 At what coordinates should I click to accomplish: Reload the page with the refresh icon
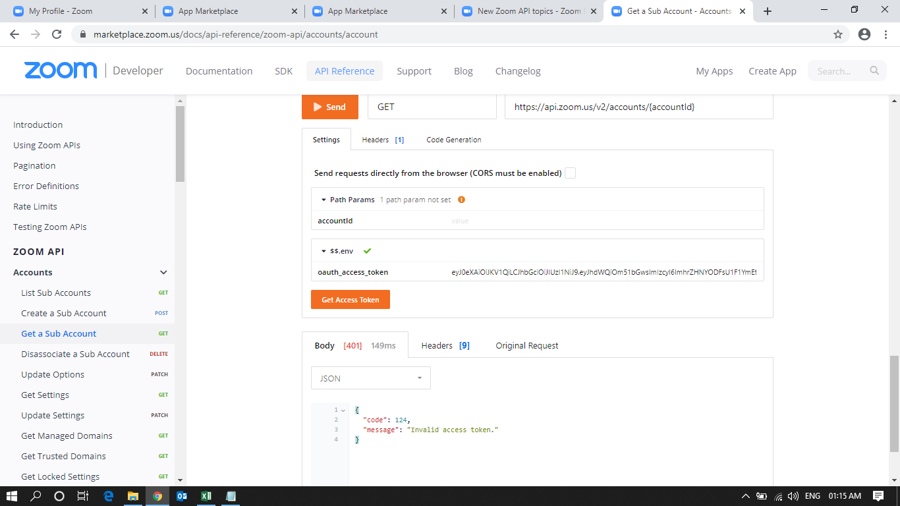(57, 34)
